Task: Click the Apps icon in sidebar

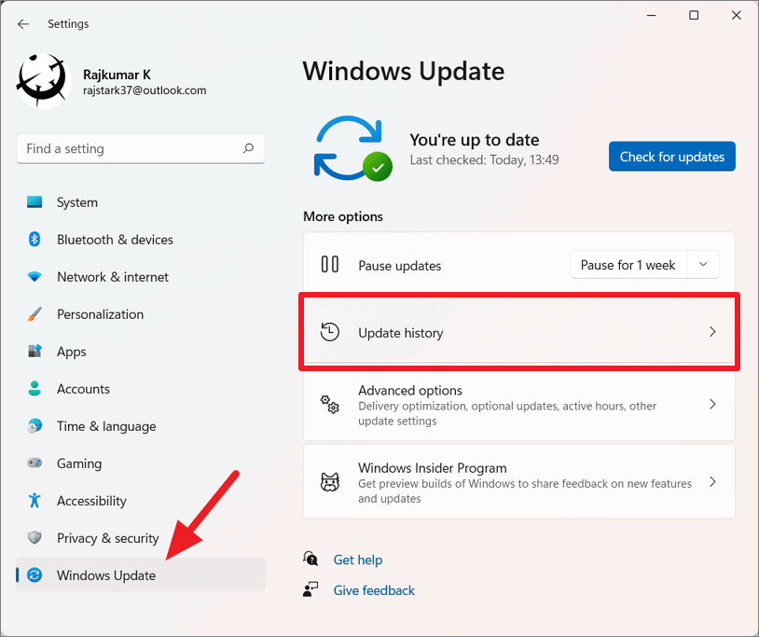Action: [x=34, y=351]
